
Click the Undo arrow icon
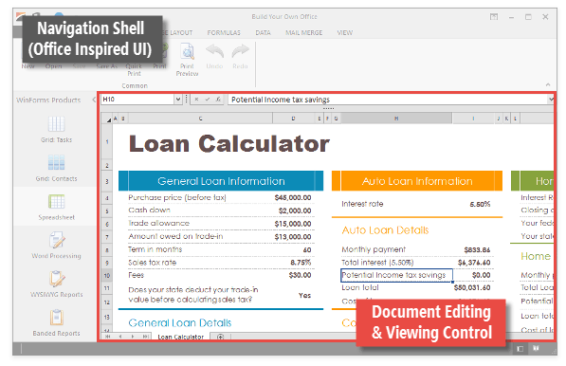pos(215,51)
